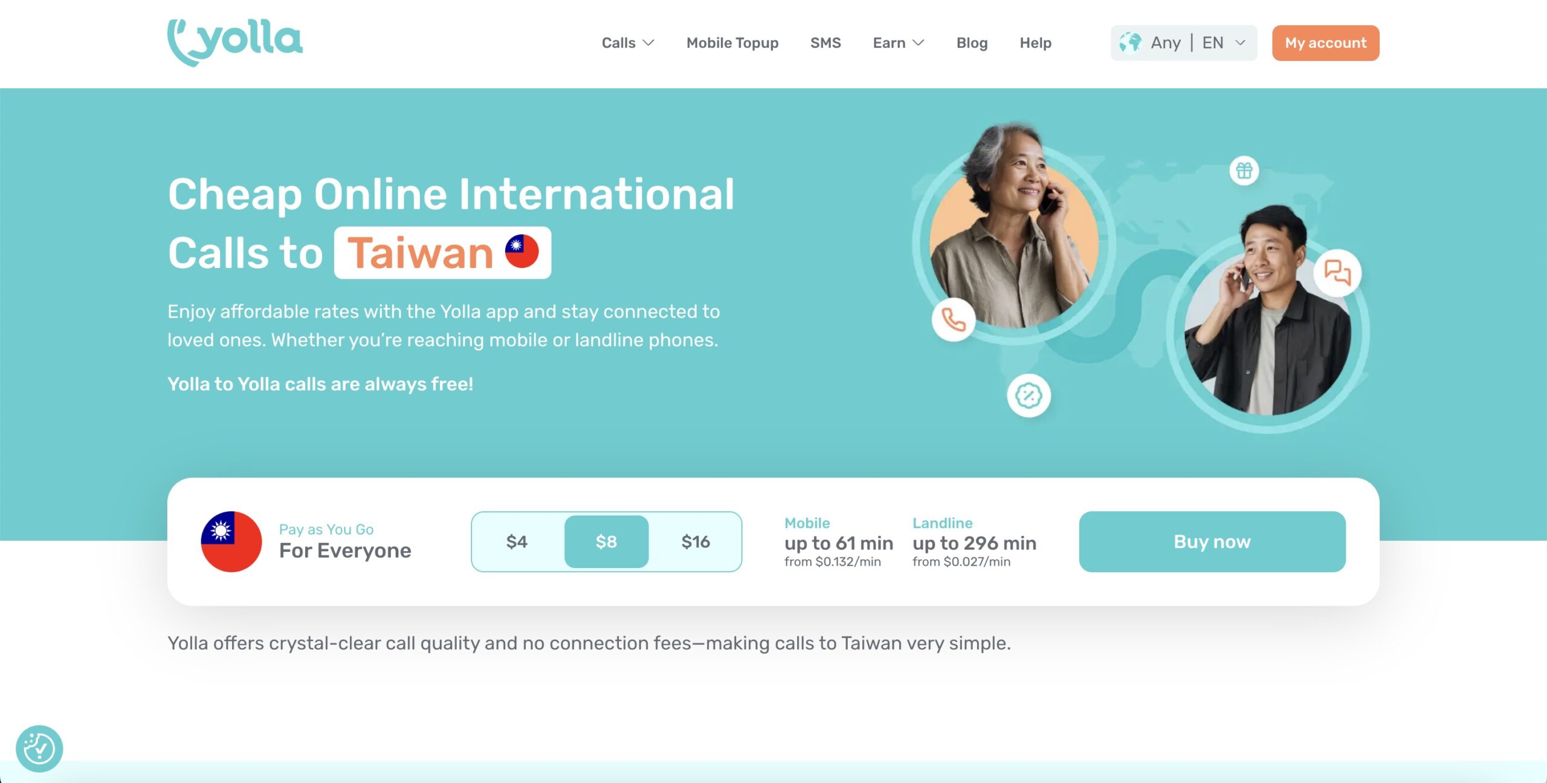The image size is (1547, 783).
Task: Expand the Earn dropdown menu
Action: tap(899, 43)
